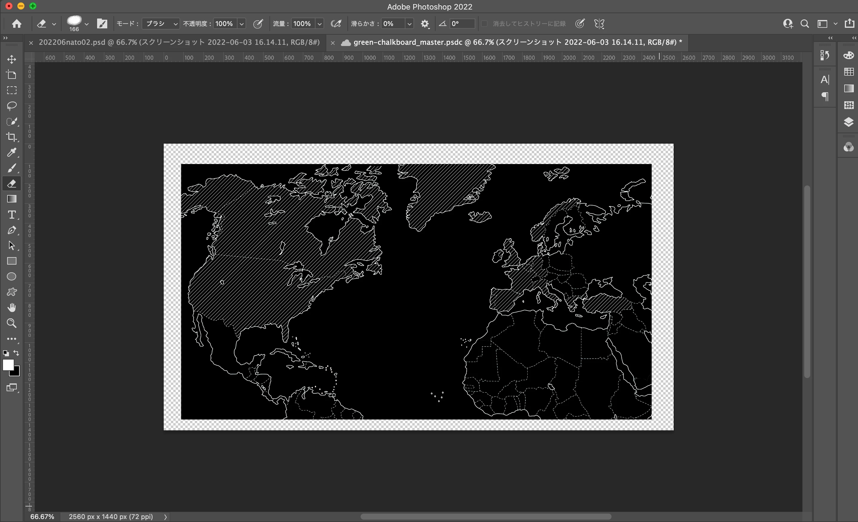The image size is (858, 522).
Task: Enable Erase to History checkbox
Action: point(484,24)
